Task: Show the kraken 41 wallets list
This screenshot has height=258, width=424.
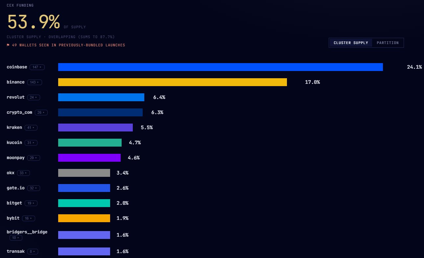Action: (x=31, y=128)
